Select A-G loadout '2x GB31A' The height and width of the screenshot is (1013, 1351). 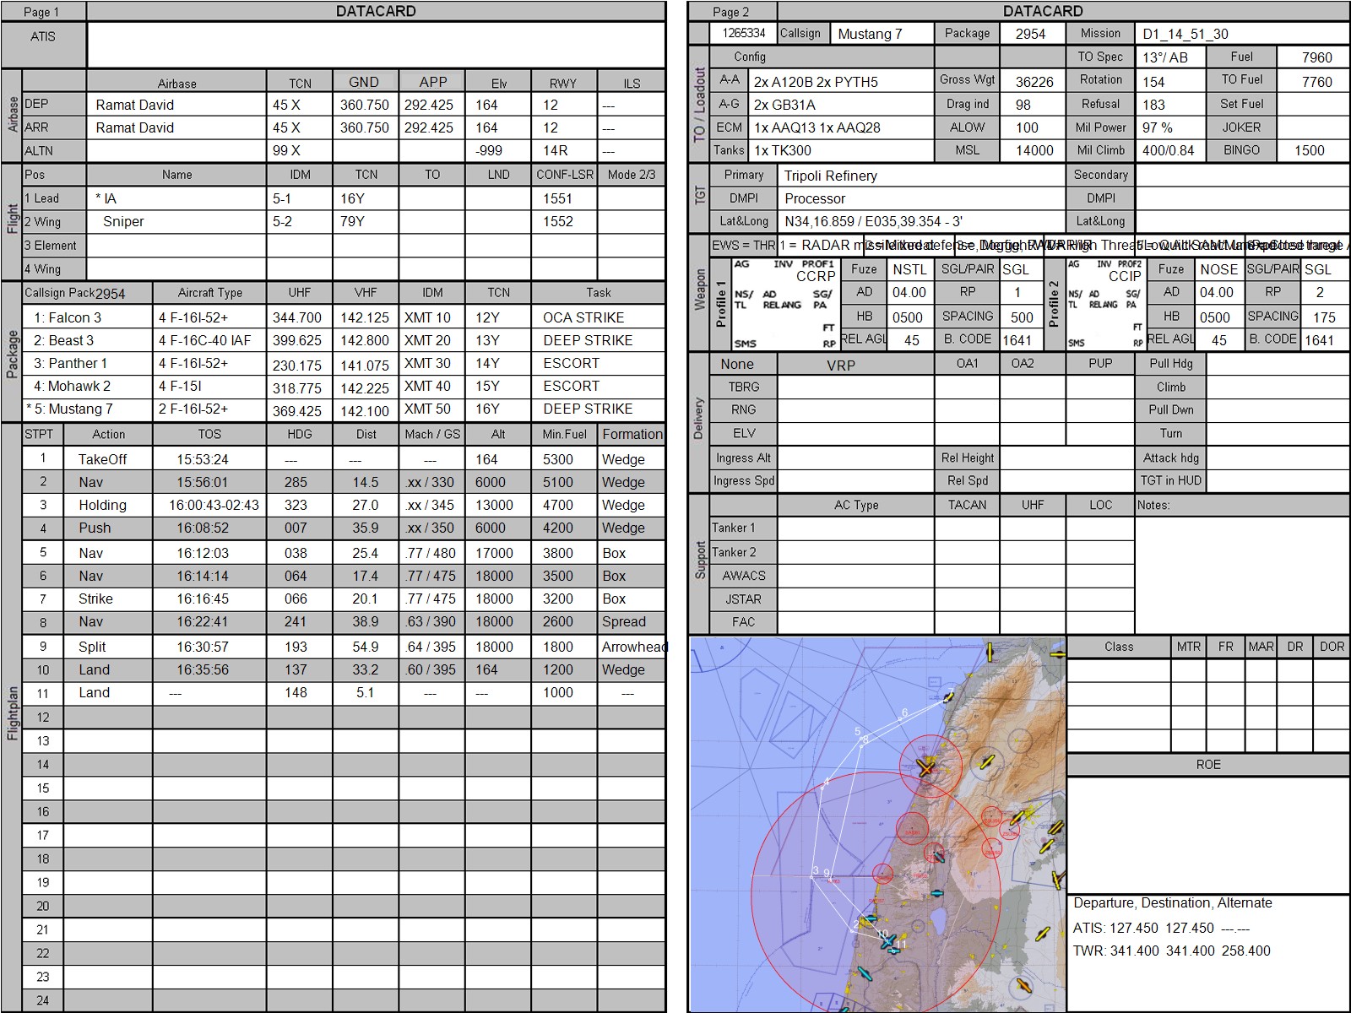(784, 105)
